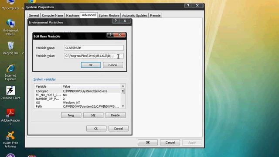Select the NUMBER_OF_P... variable row

(78, 99)
